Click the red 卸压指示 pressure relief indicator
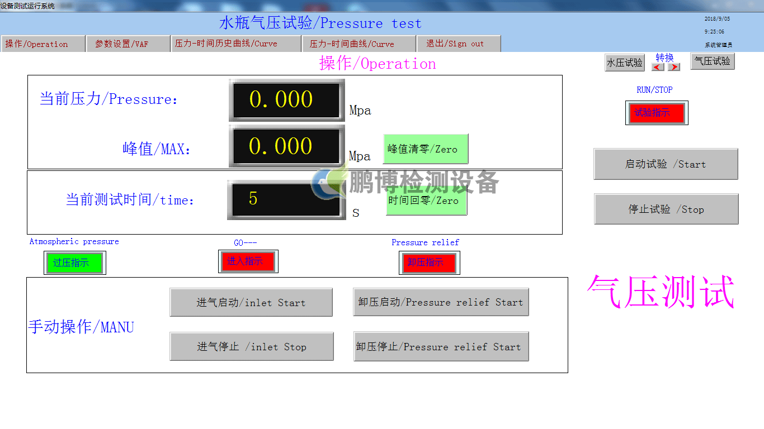 pos(429,263)
